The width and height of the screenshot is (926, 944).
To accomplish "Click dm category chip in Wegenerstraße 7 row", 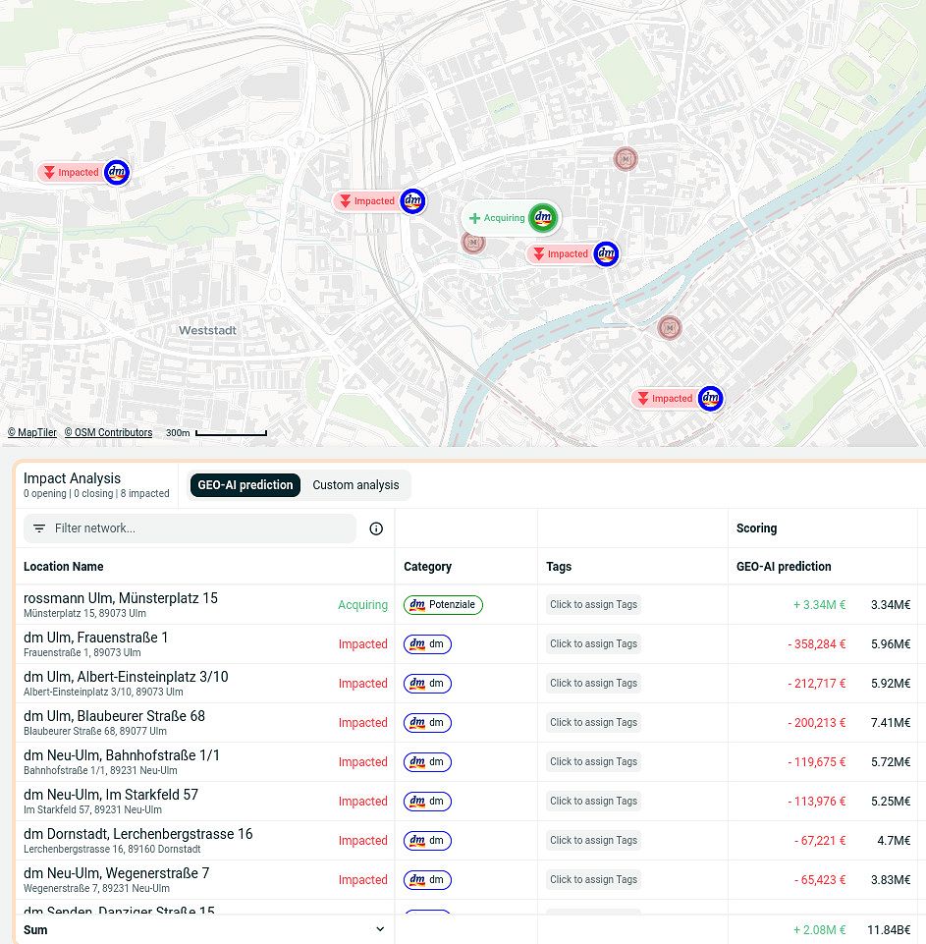I will [427, 879].
